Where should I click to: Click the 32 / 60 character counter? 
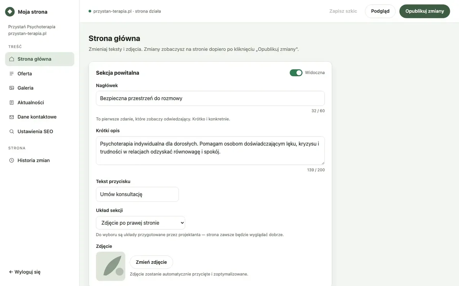tap(318, 111)
